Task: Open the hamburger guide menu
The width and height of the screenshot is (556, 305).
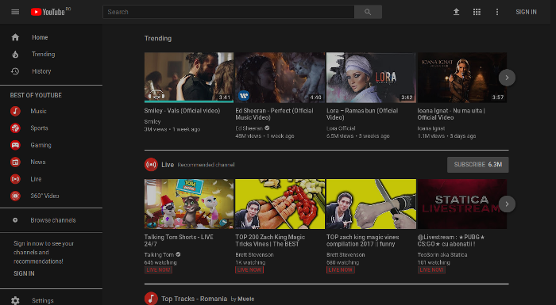Action: 15,12
